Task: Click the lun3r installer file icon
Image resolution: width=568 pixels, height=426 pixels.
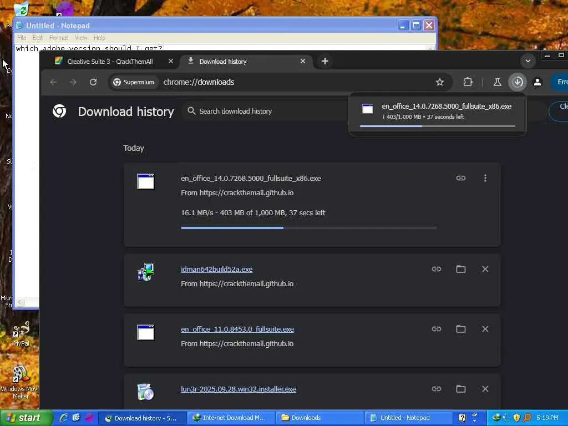Action: coord(146,392)
